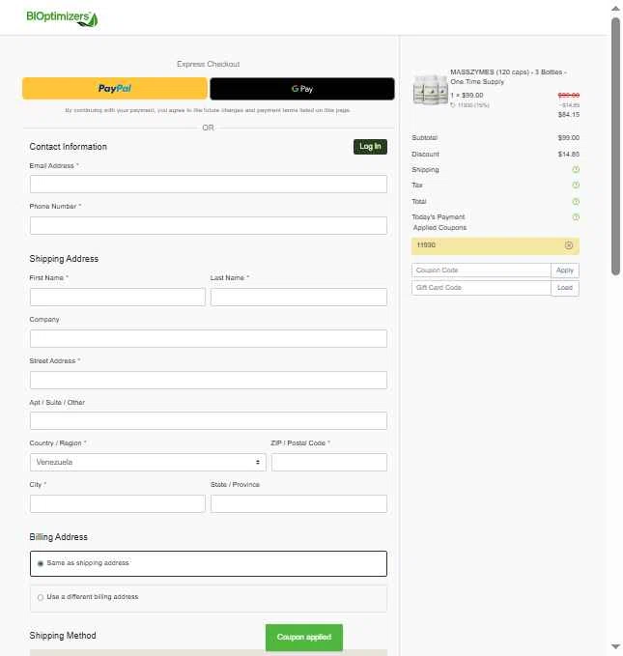The height and width of the screenshot is (656, 623).
Task: Apply the coupon code
Action: coord(565,271)
